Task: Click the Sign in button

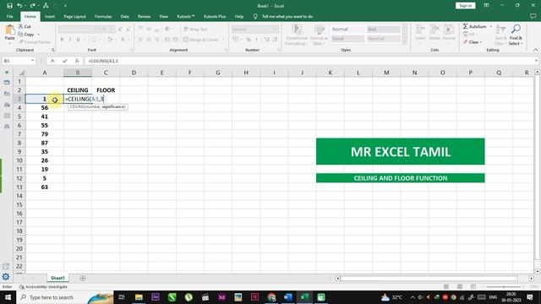Action: pos(465,6)
